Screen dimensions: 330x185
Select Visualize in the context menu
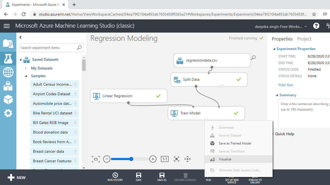point(239,159)
